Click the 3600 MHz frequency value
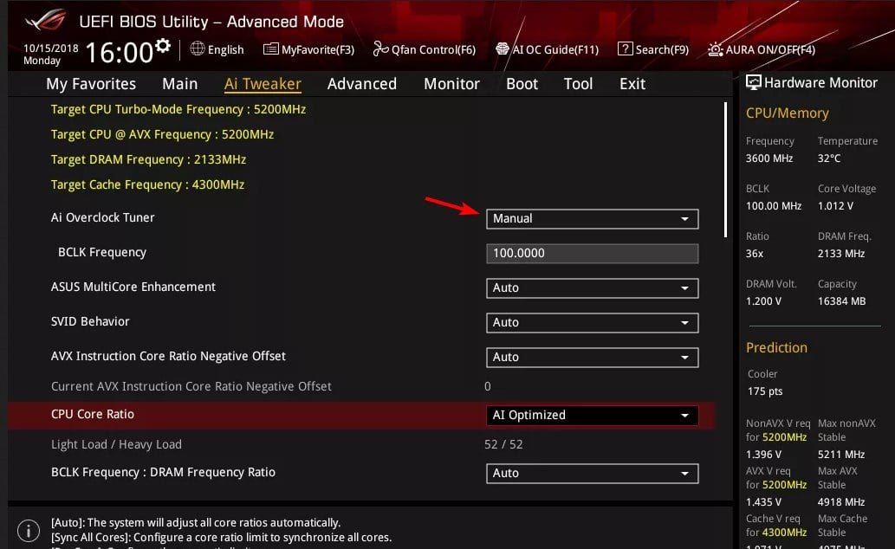895x549 pixels. point(769,158)
